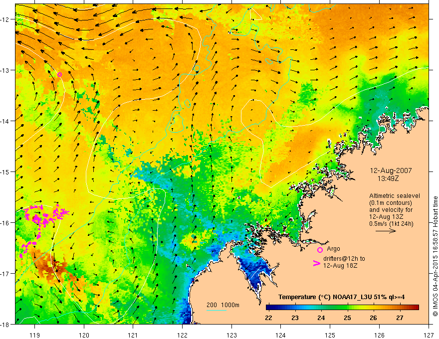The width and height of the screenshot is (439, 339).
Task: Click longitude axis label '127'
Action: point(429,335)
